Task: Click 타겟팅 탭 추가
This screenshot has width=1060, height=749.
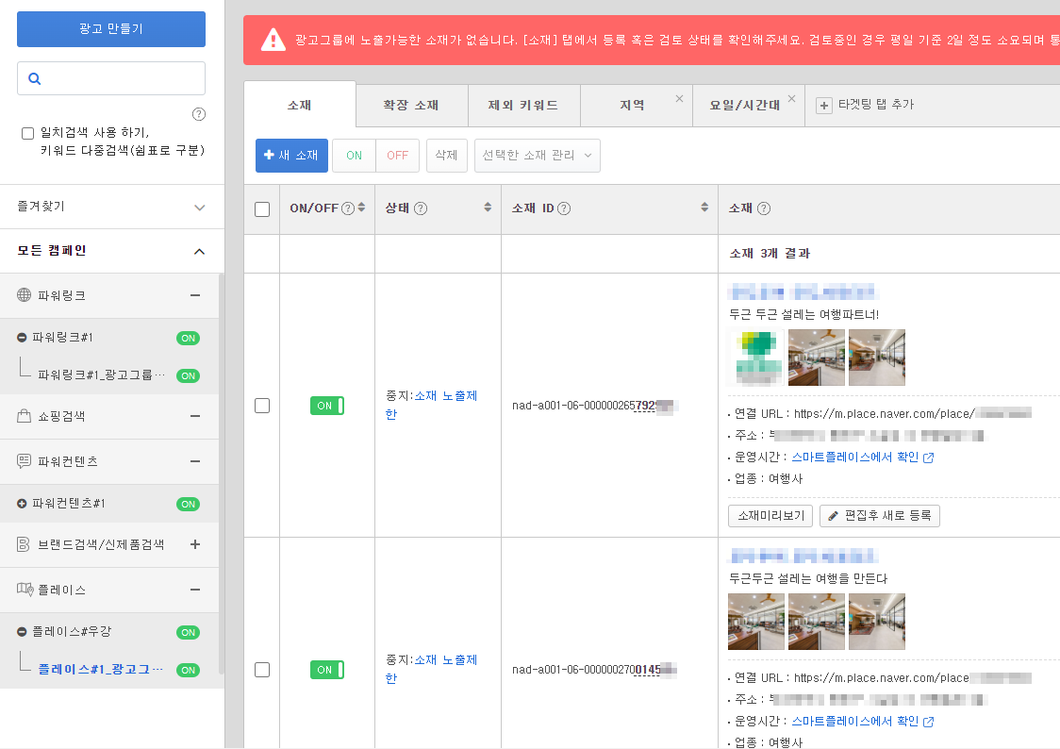Action: pyautogui.click(x=875, y=104)
